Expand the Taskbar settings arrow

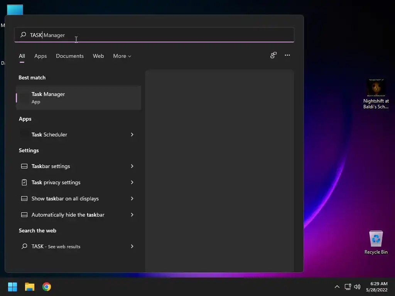click(x=132, y=166)
